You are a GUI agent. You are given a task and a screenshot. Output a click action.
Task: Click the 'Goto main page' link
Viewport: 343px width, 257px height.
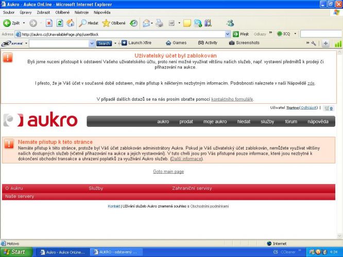pyautogui.click(x=168, y=172)
